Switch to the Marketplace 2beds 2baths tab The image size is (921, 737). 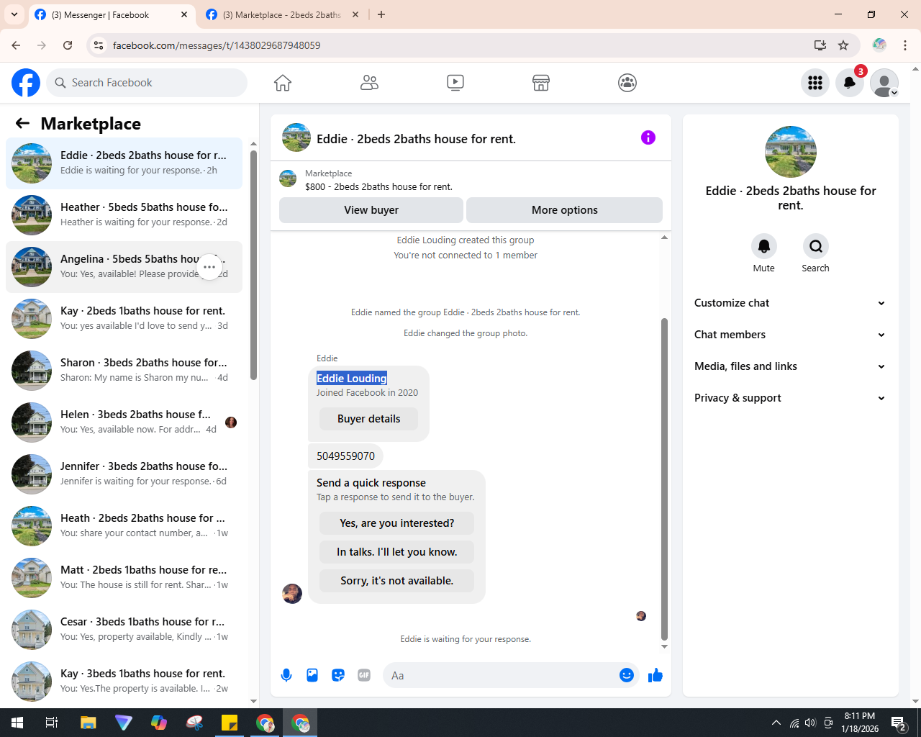click(x=281, y=14)
